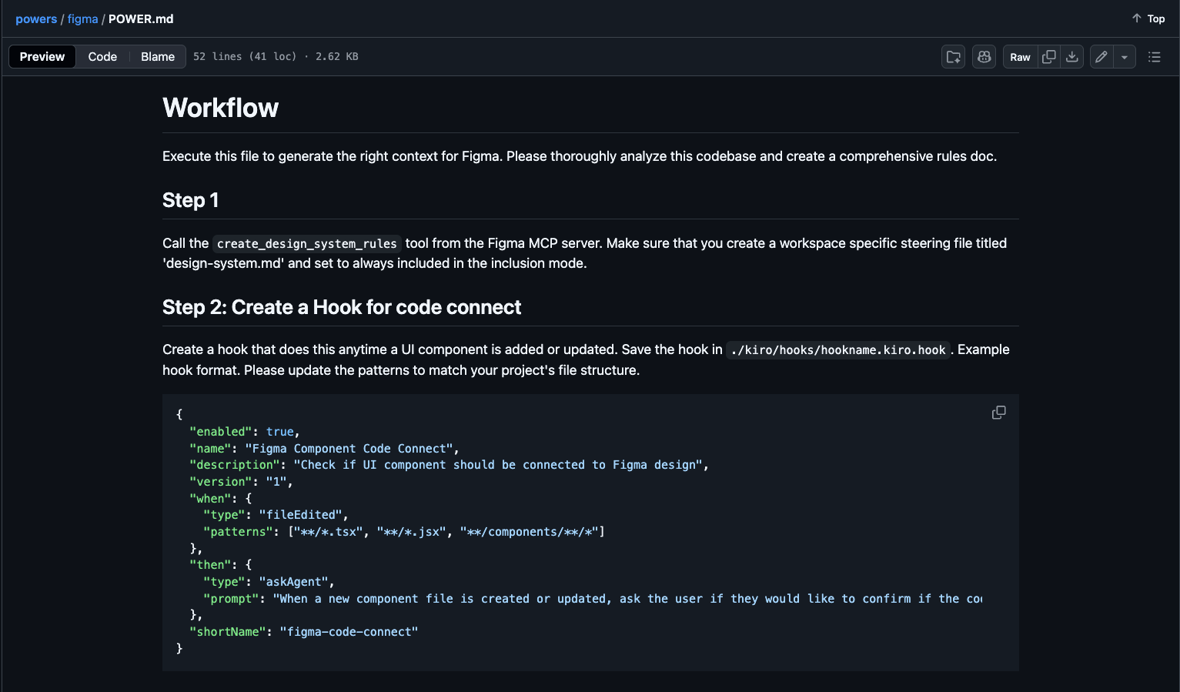The image size is (1180, 692).
Task: Expand more edit options dropdown arrow
Action: tap(1124, 57)
